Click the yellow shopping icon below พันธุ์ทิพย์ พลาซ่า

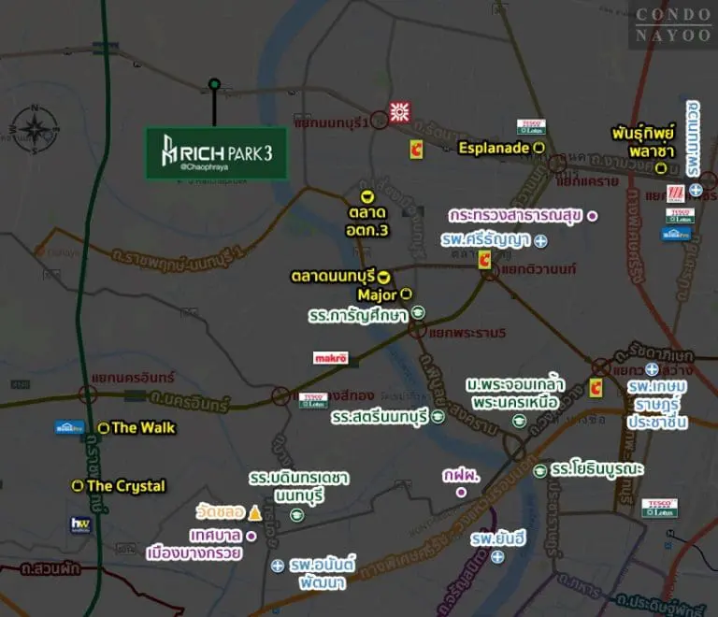pos(660,168)
